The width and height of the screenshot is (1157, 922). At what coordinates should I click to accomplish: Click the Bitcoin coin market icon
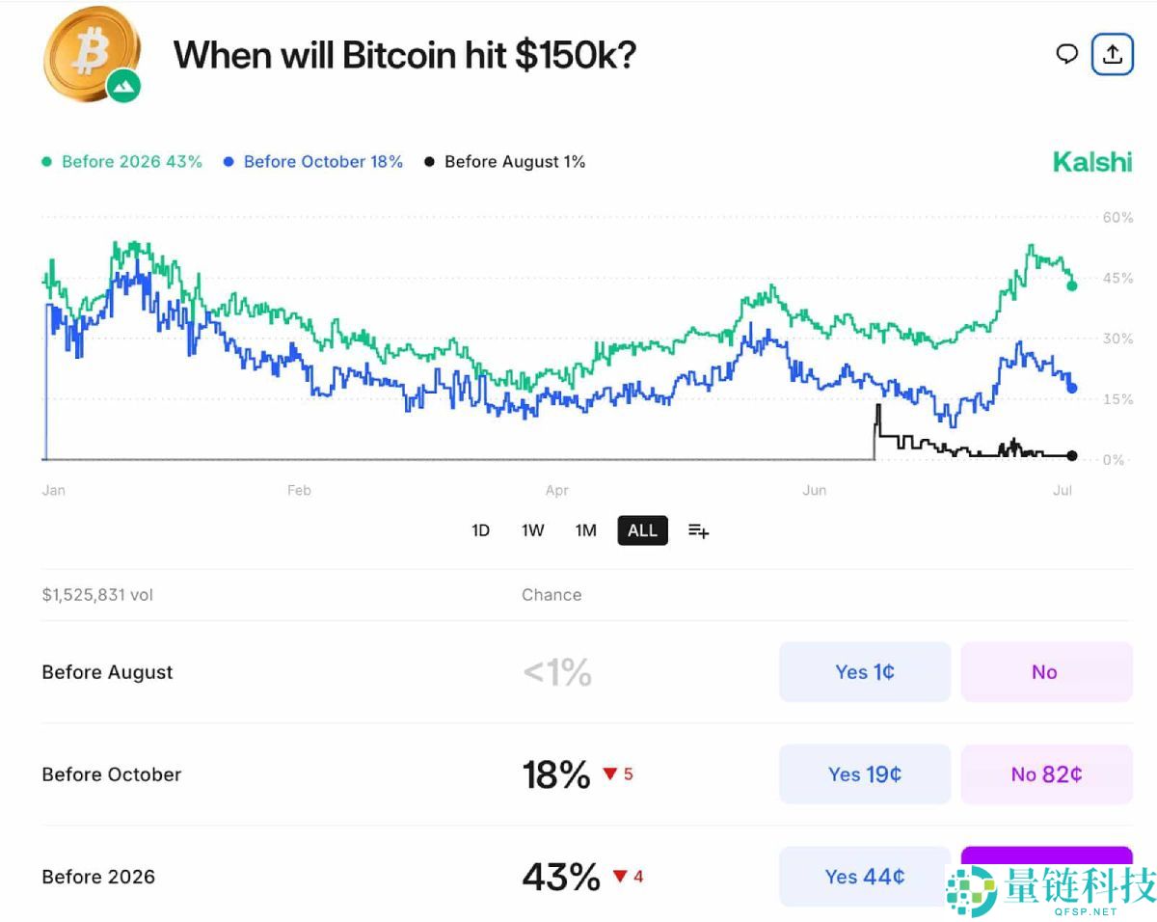tap(89, 51)
